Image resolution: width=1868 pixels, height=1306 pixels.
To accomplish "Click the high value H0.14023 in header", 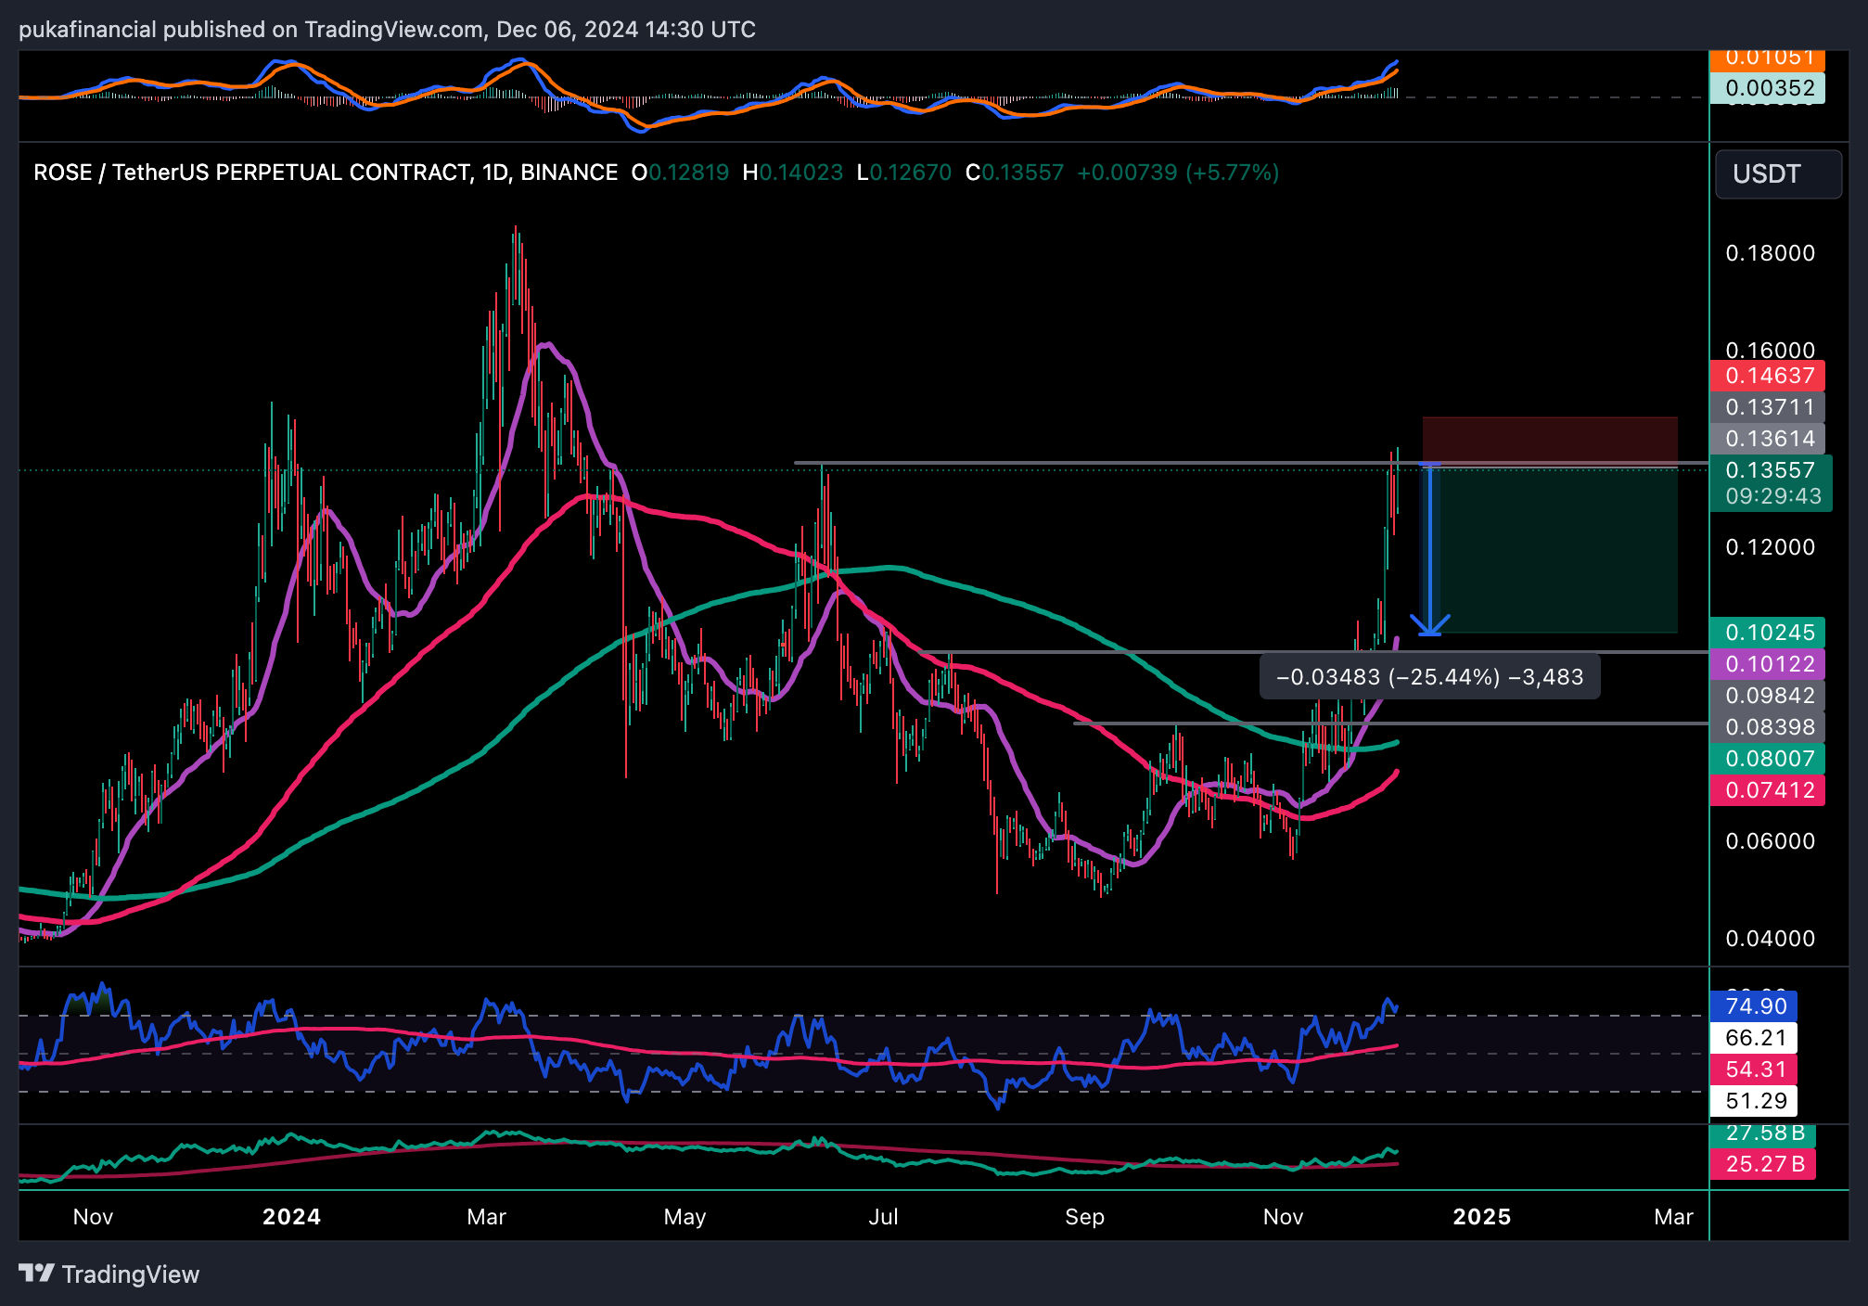I will point(793,173).
